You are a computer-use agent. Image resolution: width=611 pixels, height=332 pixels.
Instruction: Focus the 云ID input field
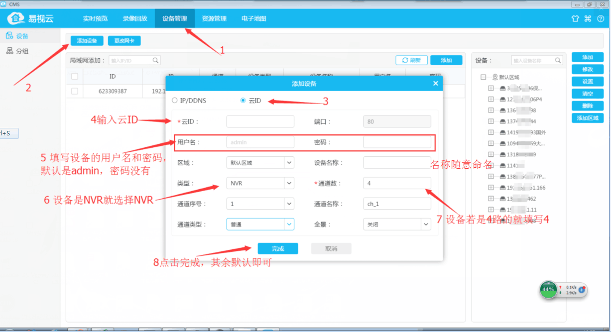pos(260,121)
